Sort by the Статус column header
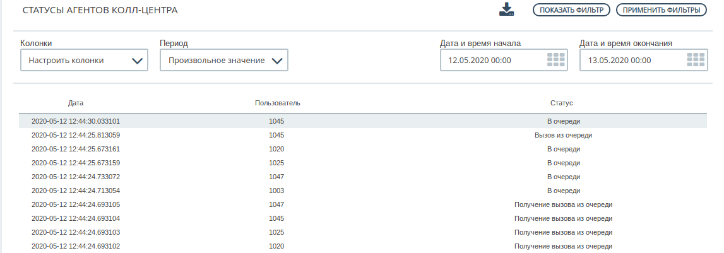Viewport: 724px width, 253px height. 562,103
